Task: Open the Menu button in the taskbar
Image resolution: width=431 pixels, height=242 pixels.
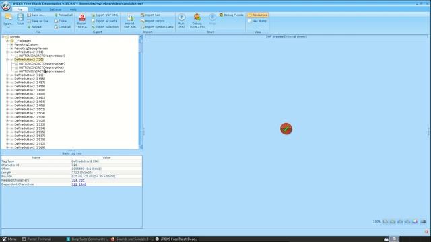Action: click(x=9, y=239)
